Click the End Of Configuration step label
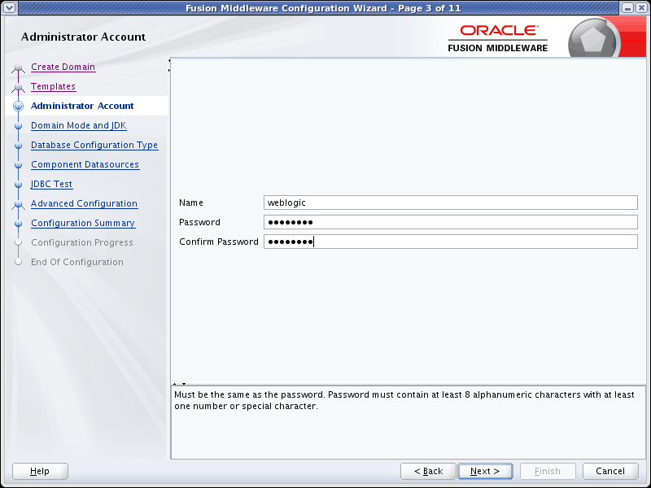This screenshot has width=651, height=488. [77, 262]
